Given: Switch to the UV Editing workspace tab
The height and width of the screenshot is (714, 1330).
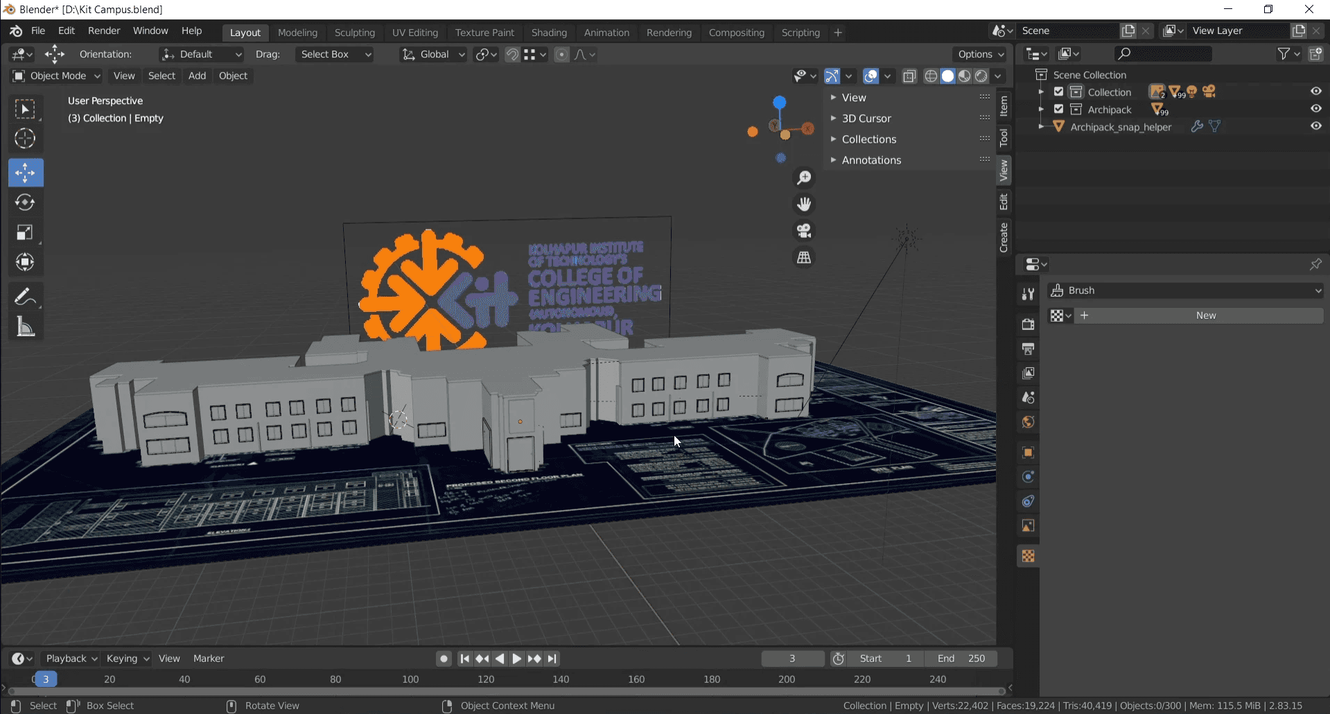Looking at the screenshot, I should point(415,33).
